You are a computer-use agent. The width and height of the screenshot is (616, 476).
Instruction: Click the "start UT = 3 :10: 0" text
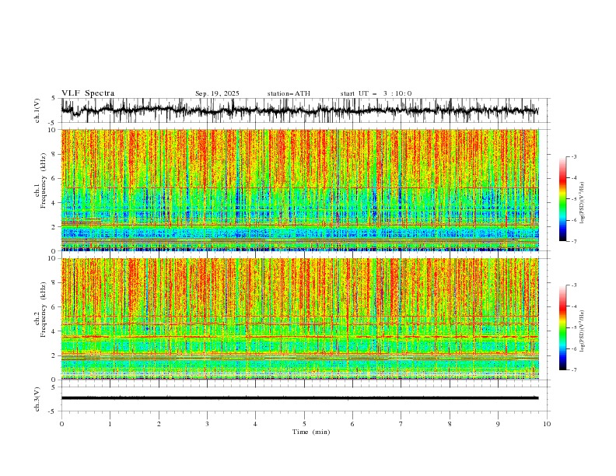376,93
